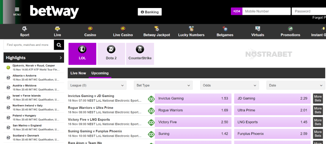Open Israel v Faroe Islands highlight
This screenshot has width=326, height=144.
[x=34, y=97]
